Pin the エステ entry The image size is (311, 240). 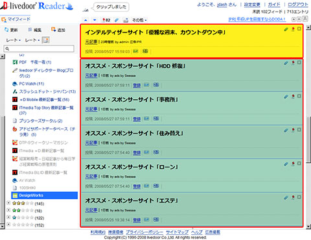click(293, 197)
